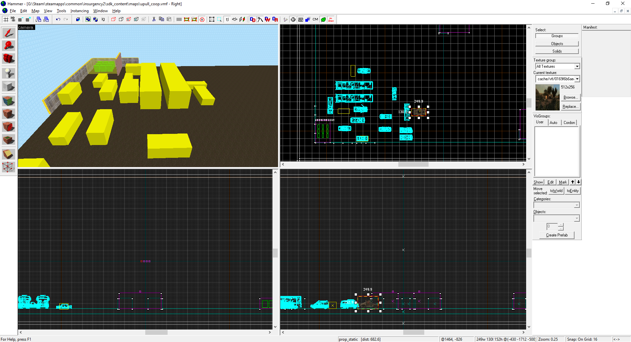The width and height of the screenshot is (631, 342).
Task: Click the current texture preview thumbnail
Action: click(x=548, y=97)
